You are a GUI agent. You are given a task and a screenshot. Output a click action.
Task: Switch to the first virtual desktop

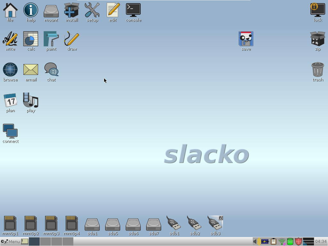(x=34, y=242)
